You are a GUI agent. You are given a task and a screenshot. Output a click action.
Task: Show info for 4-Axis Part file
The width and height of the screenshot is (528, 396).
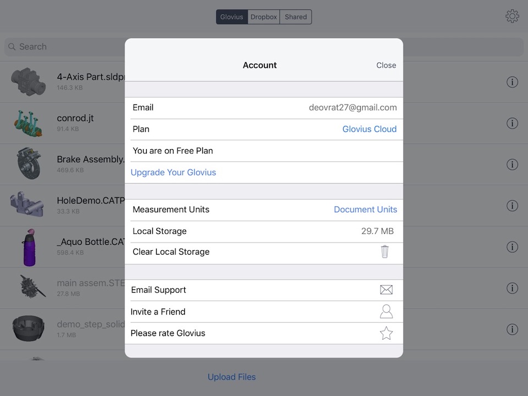click(x=512, y=82)
